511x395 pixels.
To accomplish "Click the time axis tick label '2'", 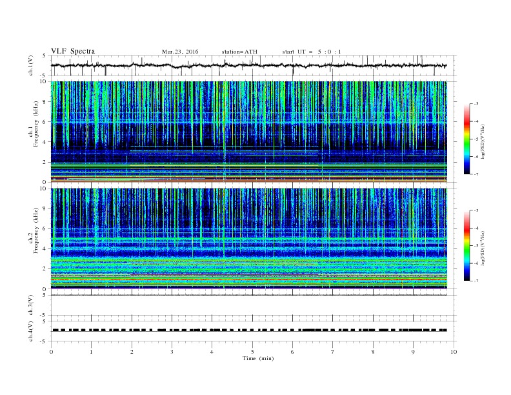I will (132, 352).
